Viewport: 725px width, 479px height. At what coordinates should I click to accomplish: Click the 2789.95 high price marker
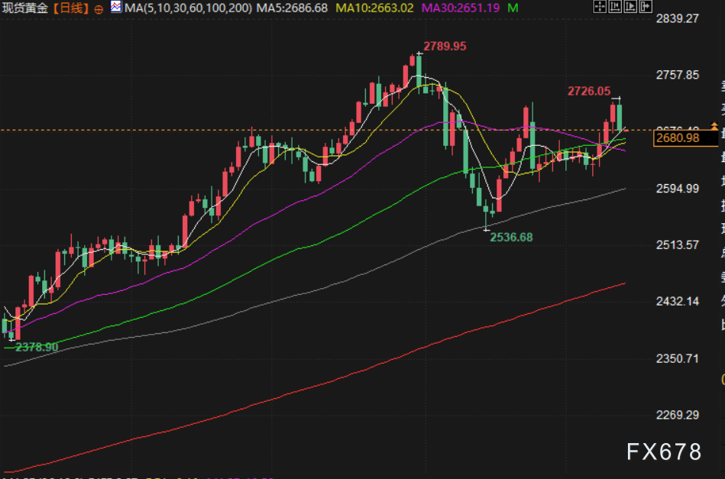coord(445,47)
